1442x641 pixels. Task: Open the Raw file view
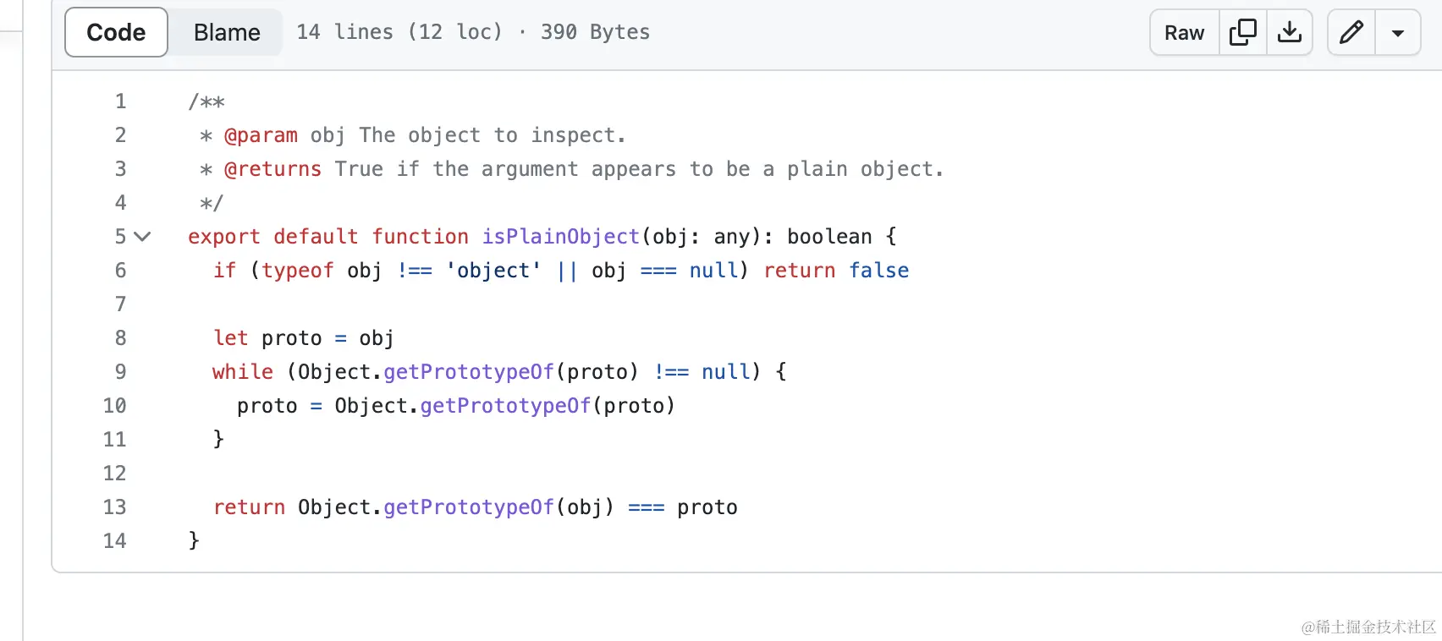[x=1184, y=32]
